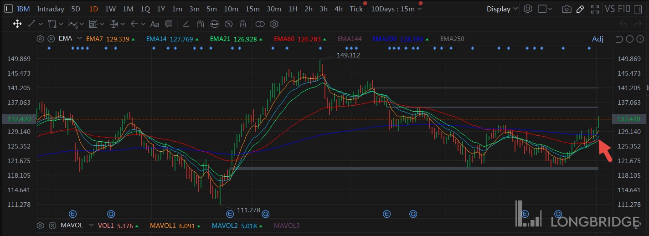Select the Intraday timeframe tab
This screenshot has width=649, height=236.
coord(50,9)
